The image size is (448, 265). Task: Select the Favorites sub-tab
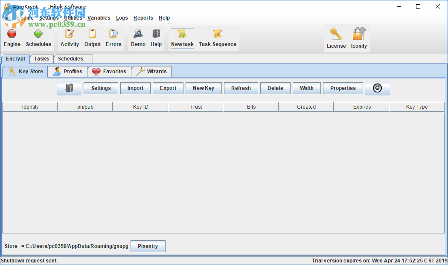click(x=109, y=72)
